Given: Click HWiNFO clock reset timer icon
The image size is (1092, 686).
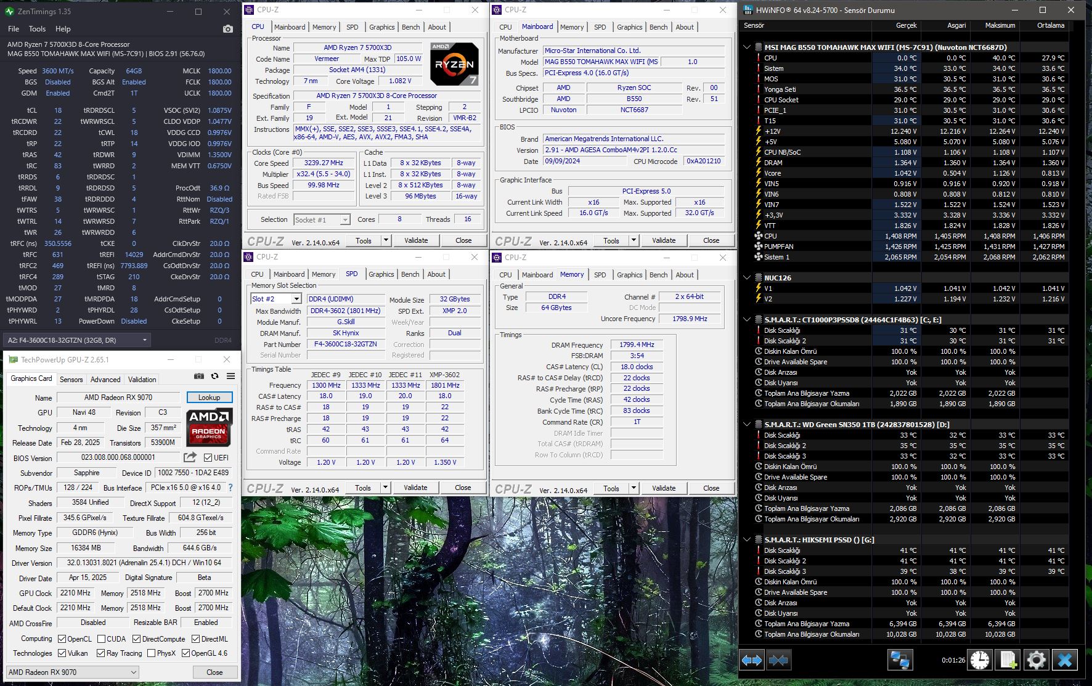Looking at the screenshot, I should click(x=979, y=660).
